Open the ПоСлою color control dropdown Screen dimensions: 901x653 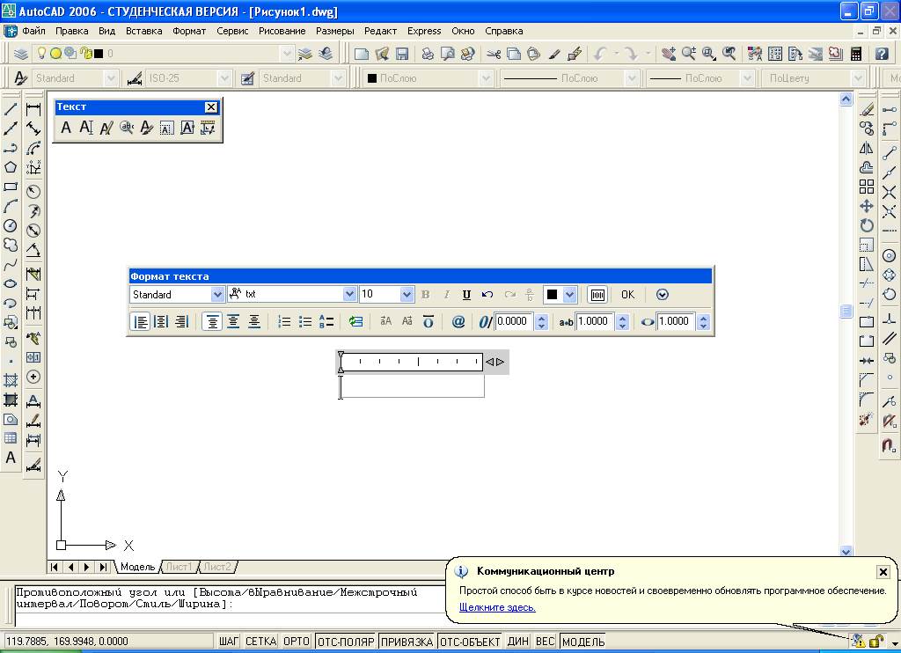[x=486, y=78]
